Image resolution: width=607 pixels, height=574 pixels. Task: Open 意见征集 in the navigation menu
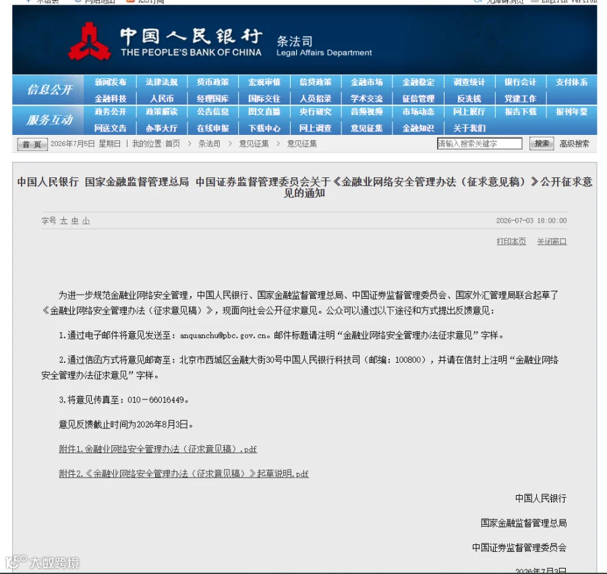tap(367, 128)
